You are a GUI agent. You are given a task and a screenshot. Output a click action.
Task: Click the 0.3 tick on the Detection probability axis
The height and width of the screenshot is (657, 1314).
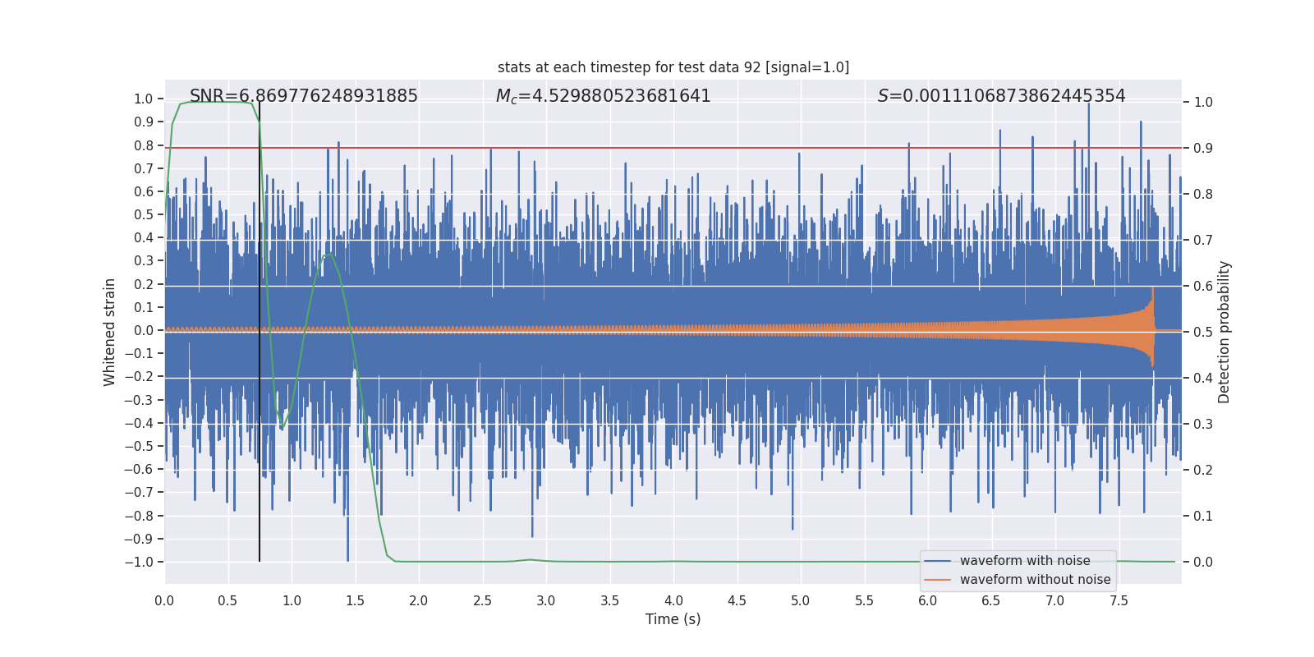pyautogui.click(x=1203, y=425)
